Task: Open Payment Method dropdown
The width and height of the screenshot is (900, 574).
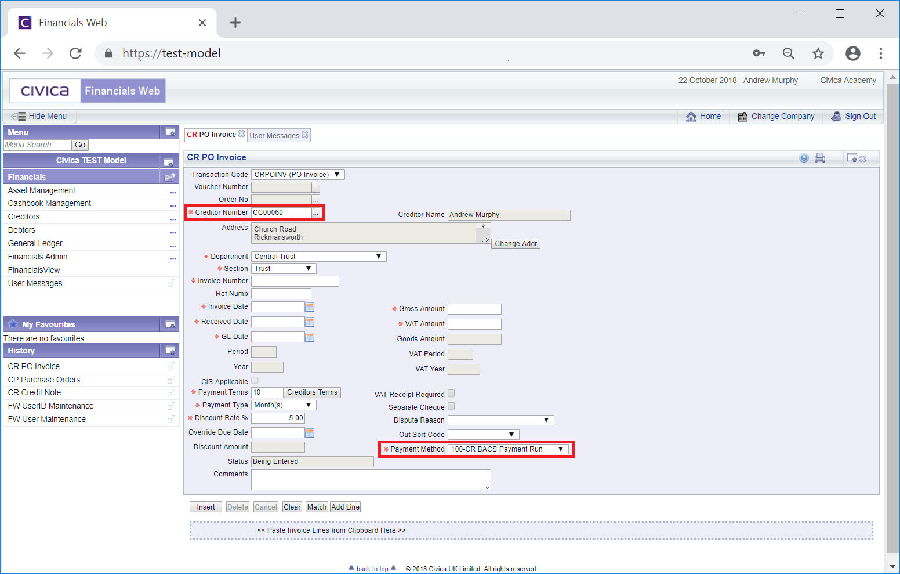Action: tap(509, 449)
